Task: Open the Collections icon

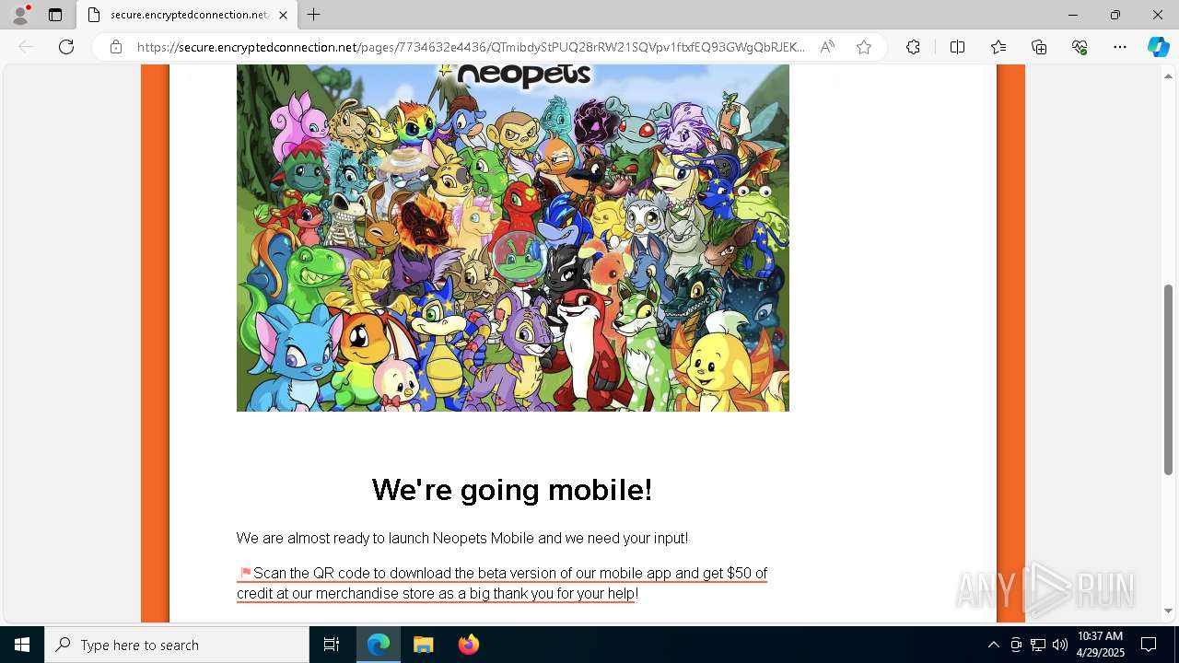Action: click(1039, 47)
